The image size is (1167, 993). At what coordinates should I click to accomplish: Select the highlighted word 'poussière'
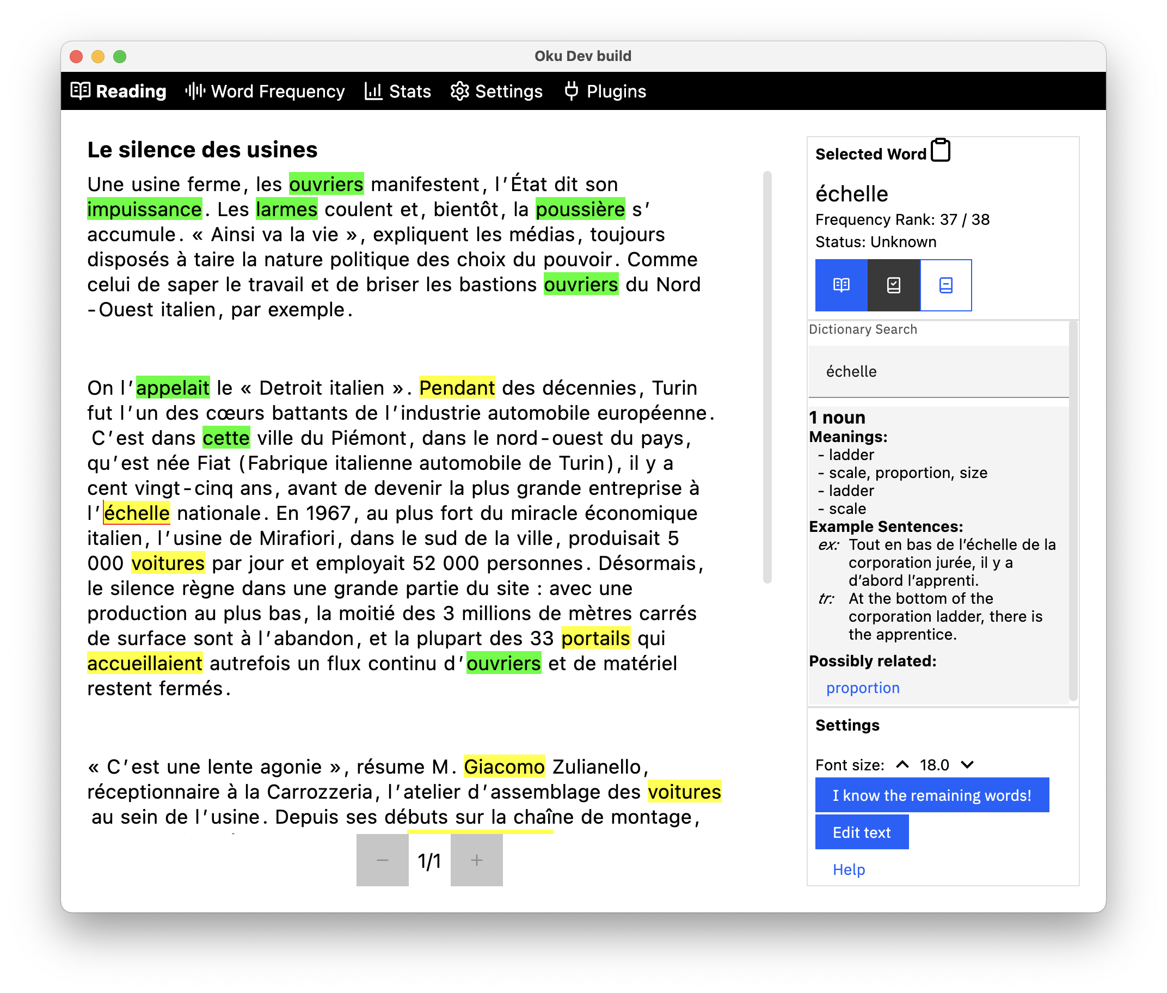coord(580,210)
